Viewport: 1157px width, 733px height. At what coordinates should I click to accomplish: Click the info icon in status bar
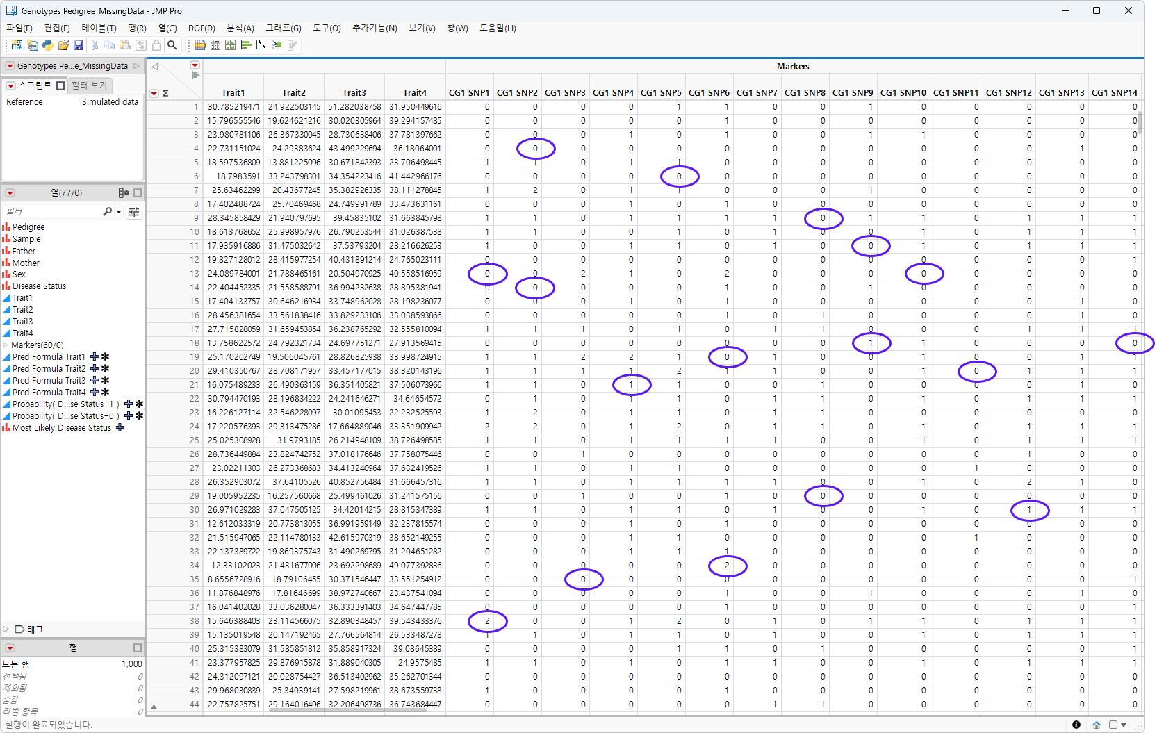[1076, 725]
